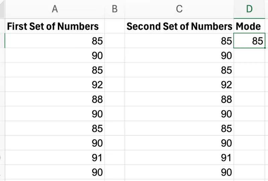Select the "Mode" label cell

(249, 26)
